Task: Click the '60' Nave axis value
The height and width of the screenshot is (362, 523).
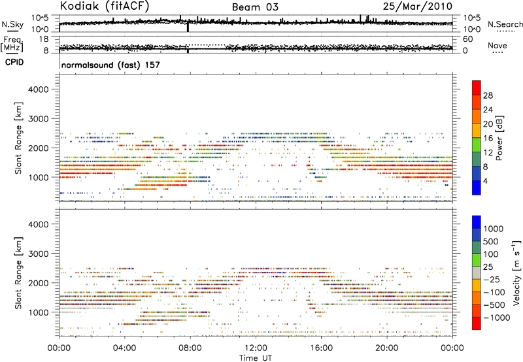Action: [x=467, y=39]
